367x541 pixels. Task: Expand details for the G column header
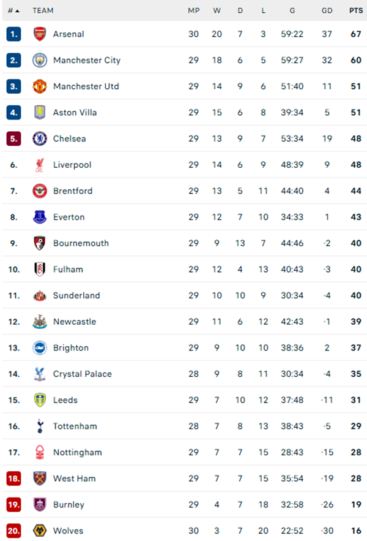(292, 10)
